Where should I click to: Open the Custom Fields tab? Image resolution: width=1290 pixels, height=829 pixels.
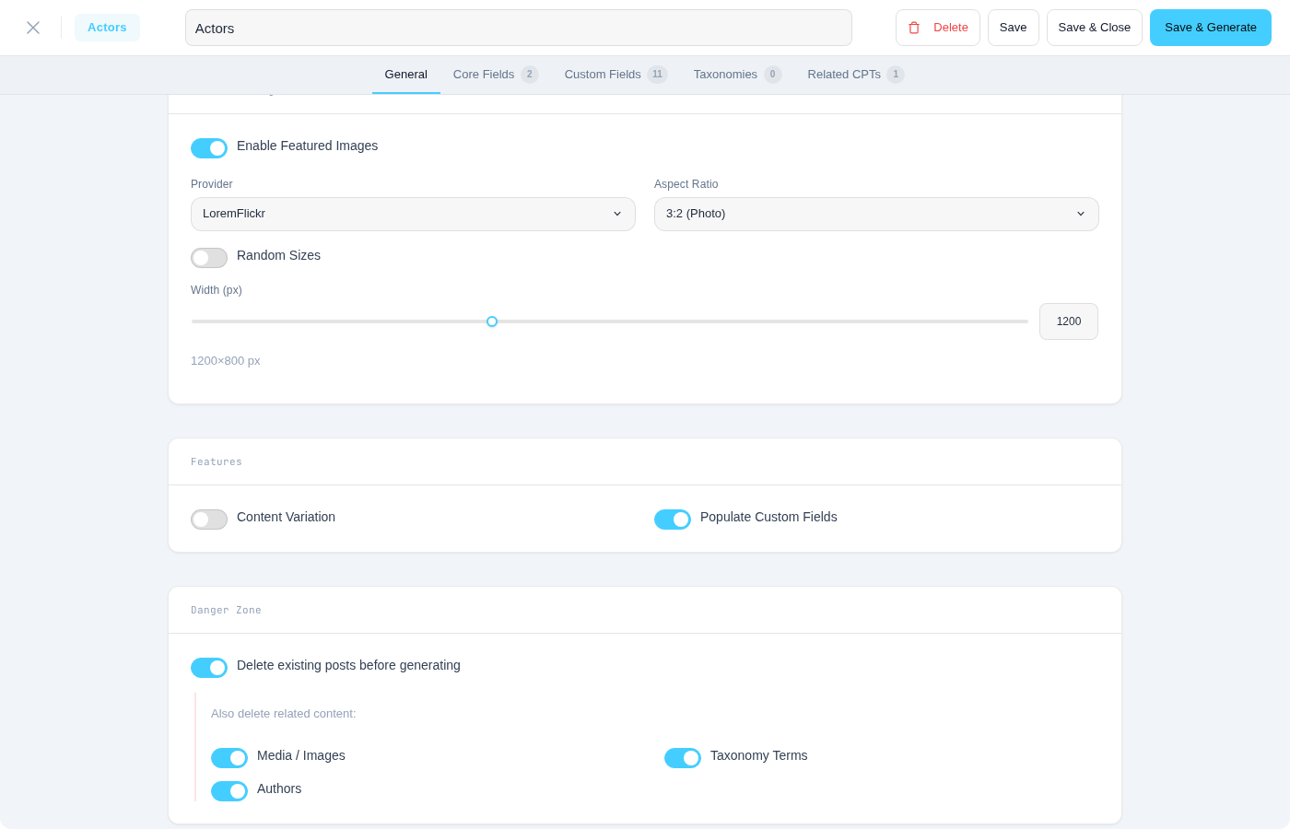click(x=615, y=75)
